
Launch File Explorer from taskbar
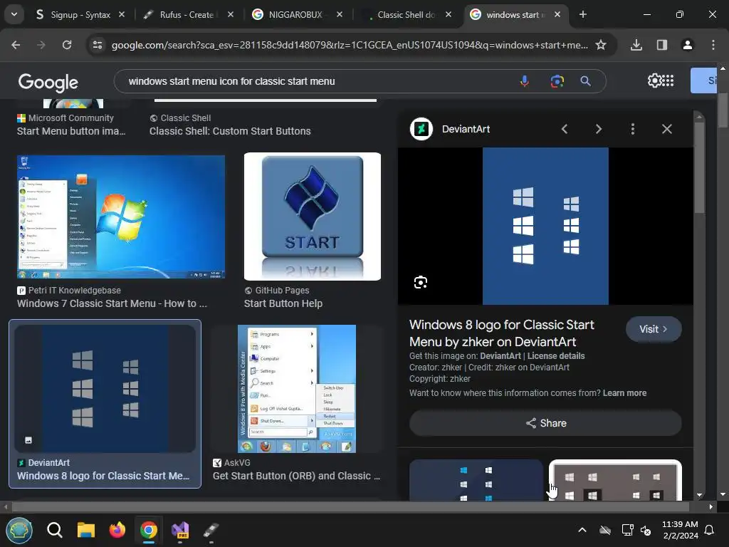coord(86,530)
